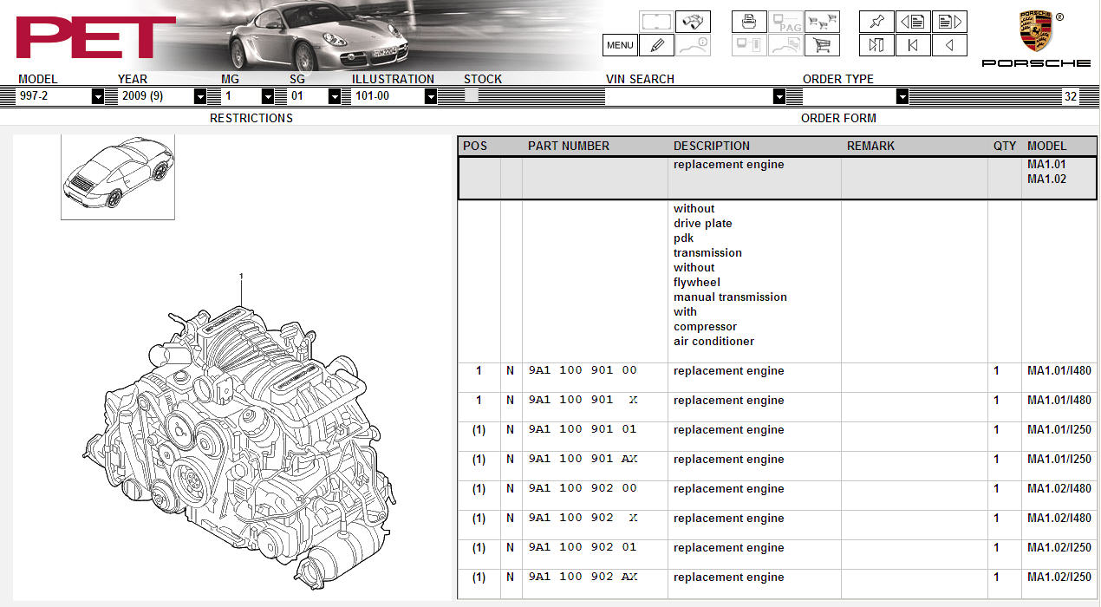The height and width of the screenshot is (607, 1101).
Task: Click the pushpin icon
Action: [x=876, y=22]
